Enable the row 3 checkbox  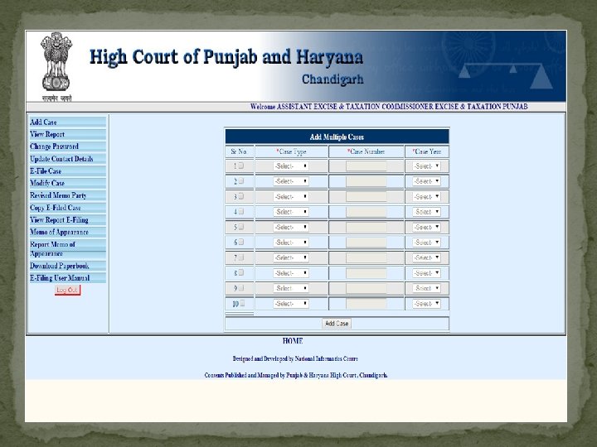tap(241, 196)
